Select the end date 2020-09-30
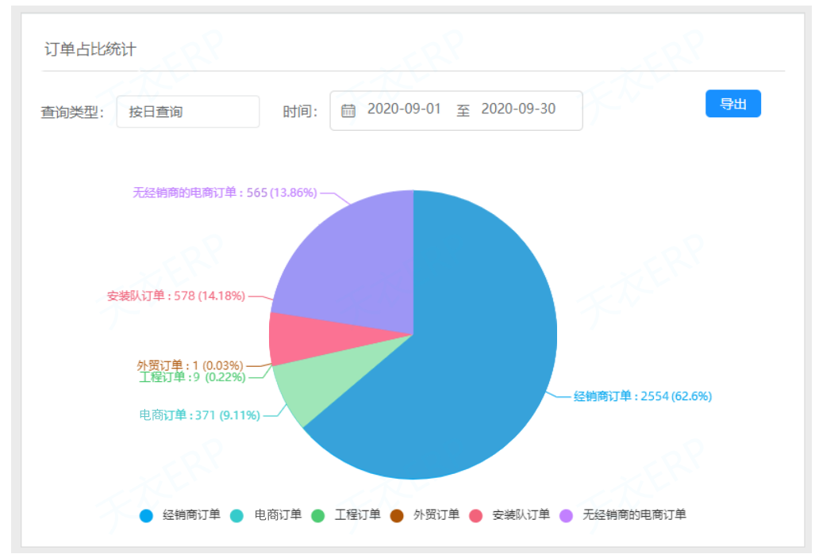The height and width of the screenshot is (554, 815). pyautogui.click(x=518, y=109)
